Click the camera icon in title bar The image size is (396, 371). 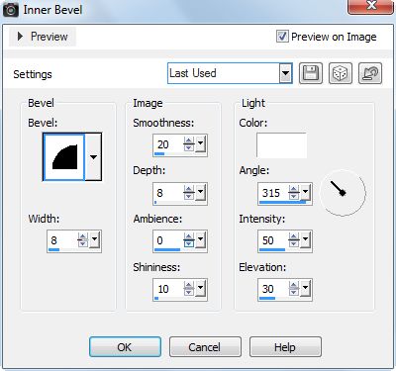click(11, 10)
